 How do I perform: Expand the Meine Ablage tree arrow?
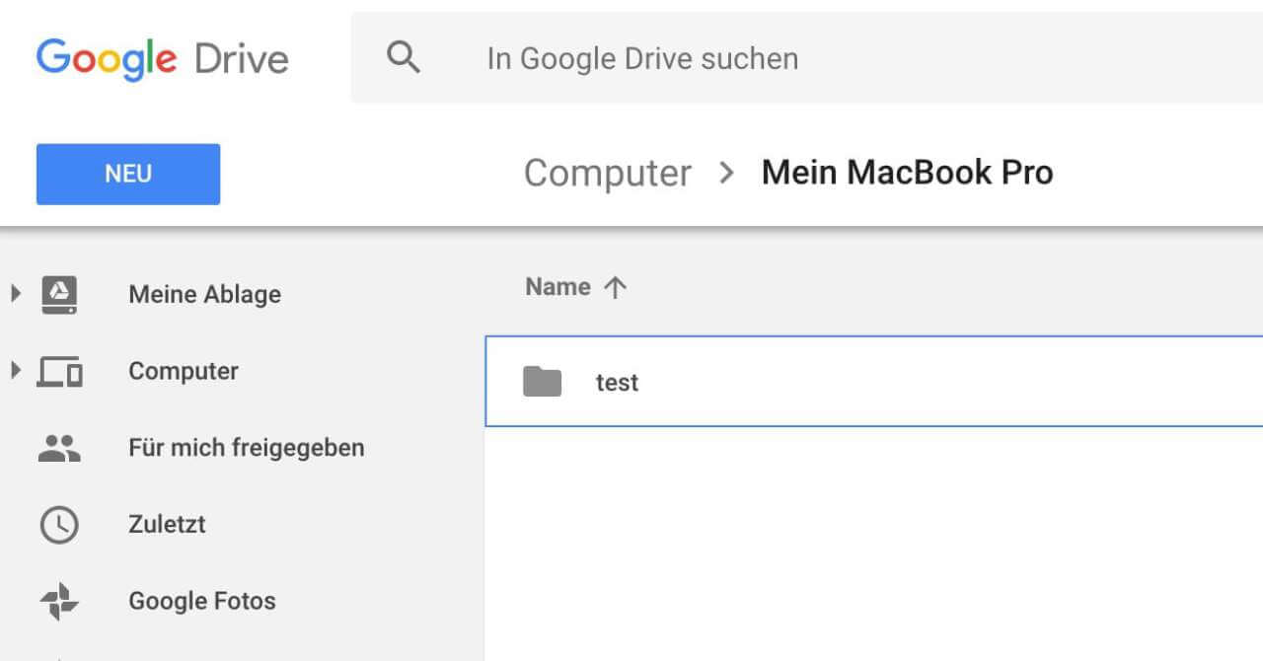15,293
